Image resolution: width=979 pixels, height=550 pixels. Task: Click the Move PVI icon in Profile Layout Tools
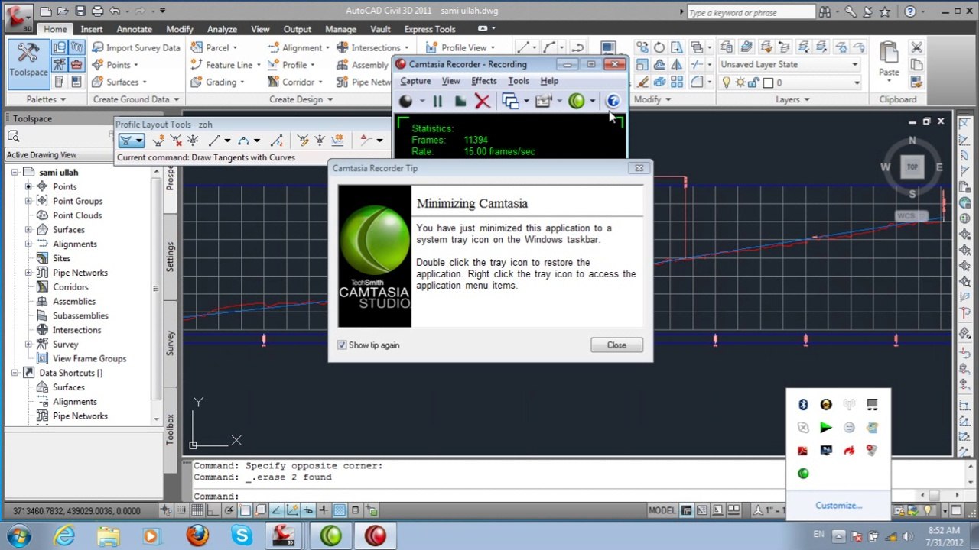pos(193,140)
